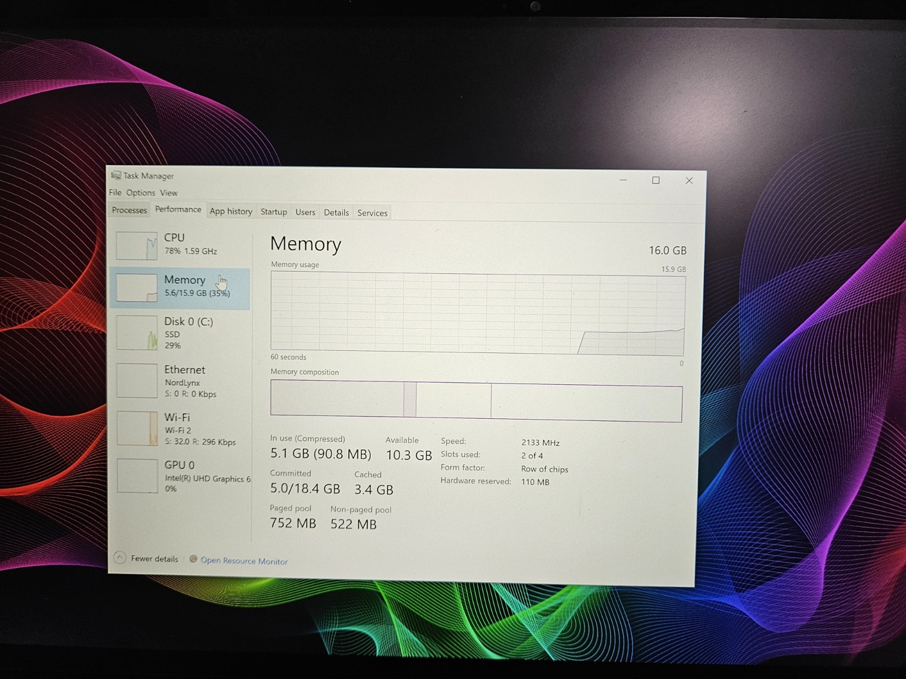Click the 5.6/15.9 GB (35%) memory text
The width and height of the screenshot is (906, 679).
pos(197,293)
